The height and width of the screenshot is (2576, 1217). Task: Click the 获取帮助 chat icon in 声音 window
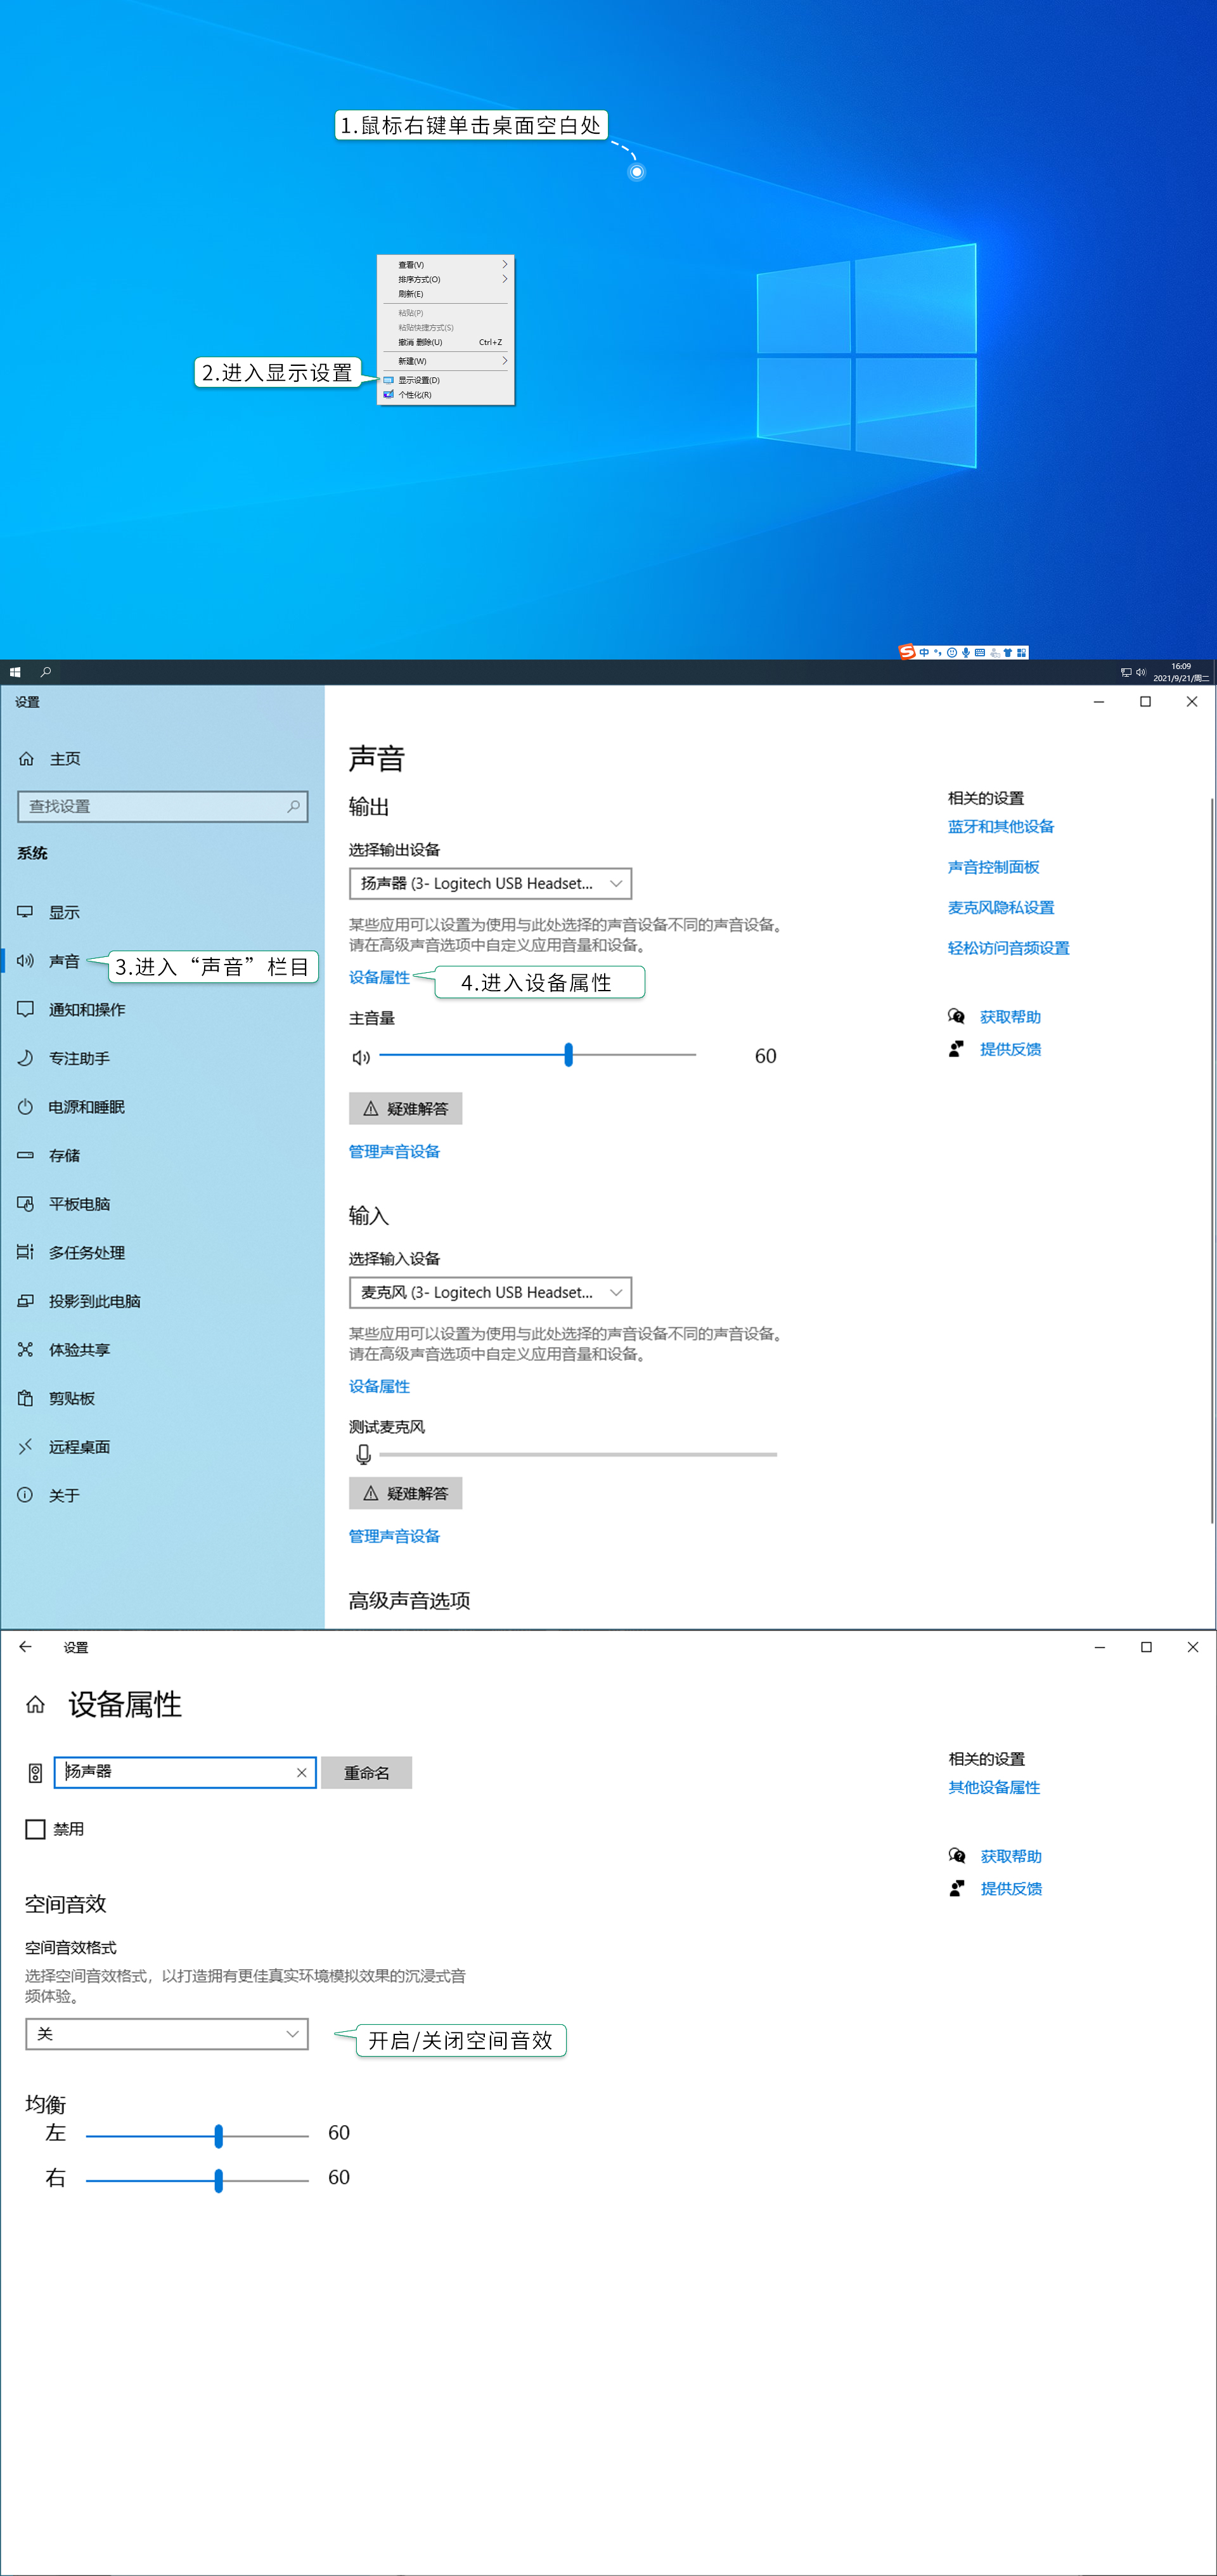[956, 1017]
